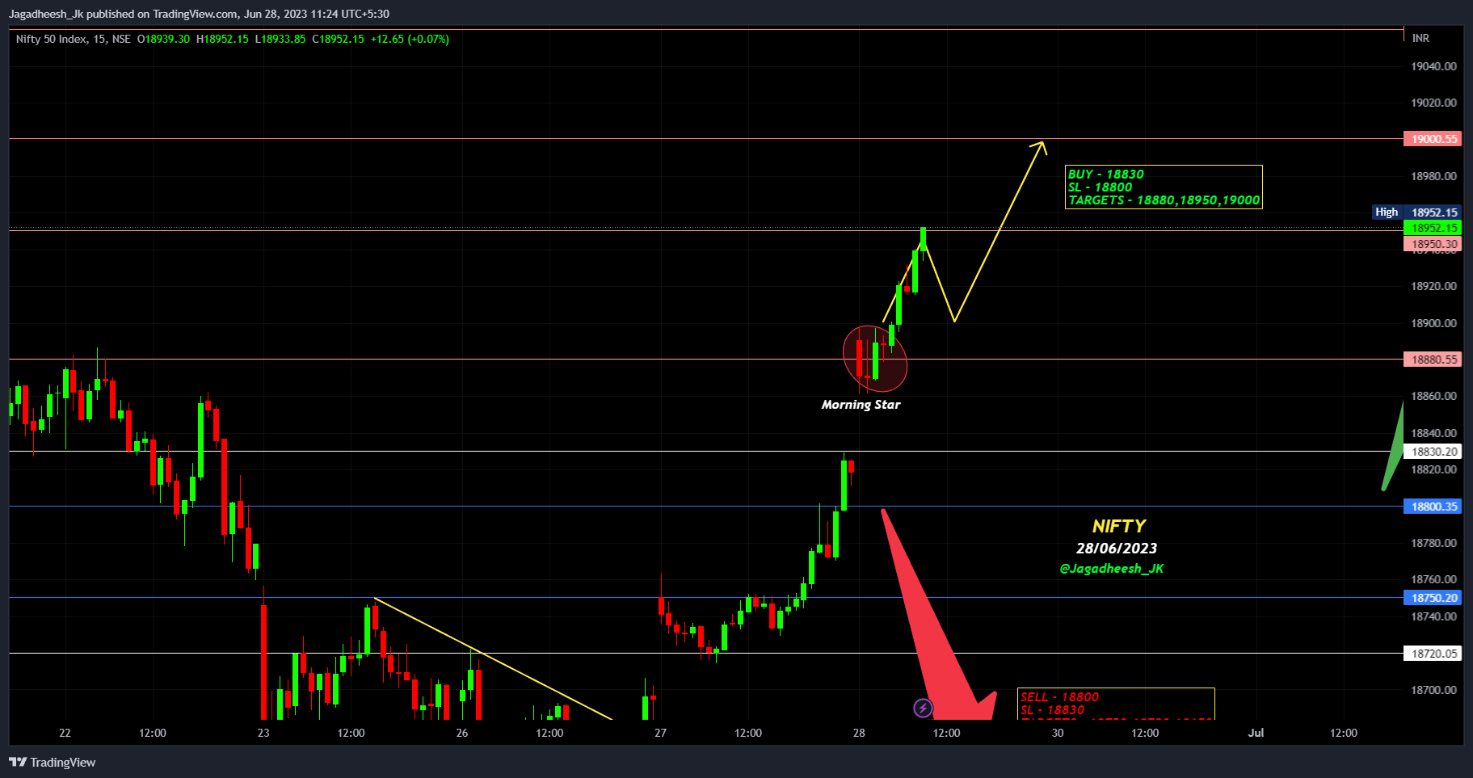
Task: Click the 18760.00 price axis tick
Action: point(1433,579)
